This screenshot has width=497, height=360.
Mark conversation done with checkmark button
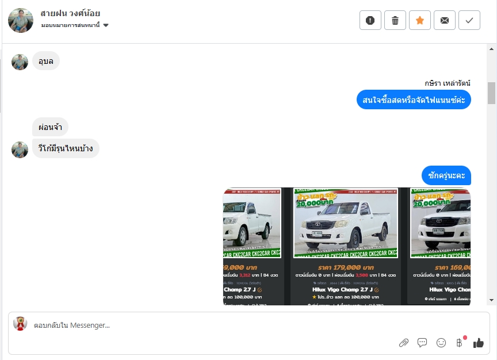469,20
